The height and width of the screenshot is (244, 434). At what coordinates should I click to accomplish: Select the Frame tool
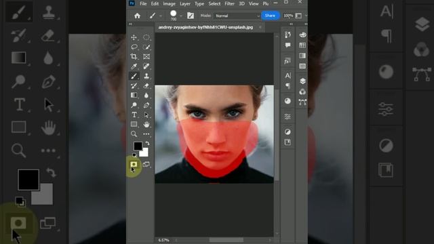coord(146,56)
